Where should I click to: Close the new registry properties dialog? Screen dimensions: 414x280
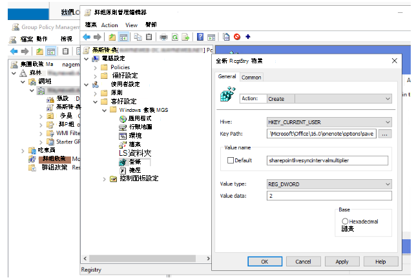click(x=395, y=61)
